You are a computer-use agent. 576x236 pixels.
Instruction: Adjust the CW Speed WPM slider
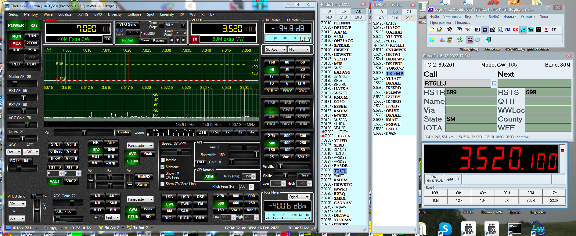(x=176, y=152)
